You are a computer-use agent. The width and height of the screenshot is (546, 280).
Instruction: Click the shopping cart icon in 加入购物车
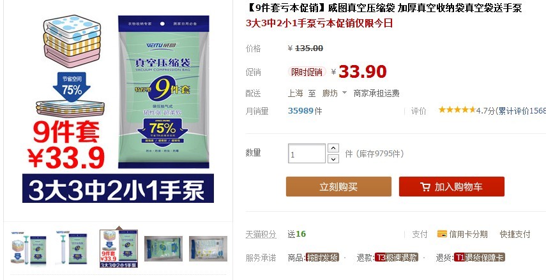(x=425, y=187)
